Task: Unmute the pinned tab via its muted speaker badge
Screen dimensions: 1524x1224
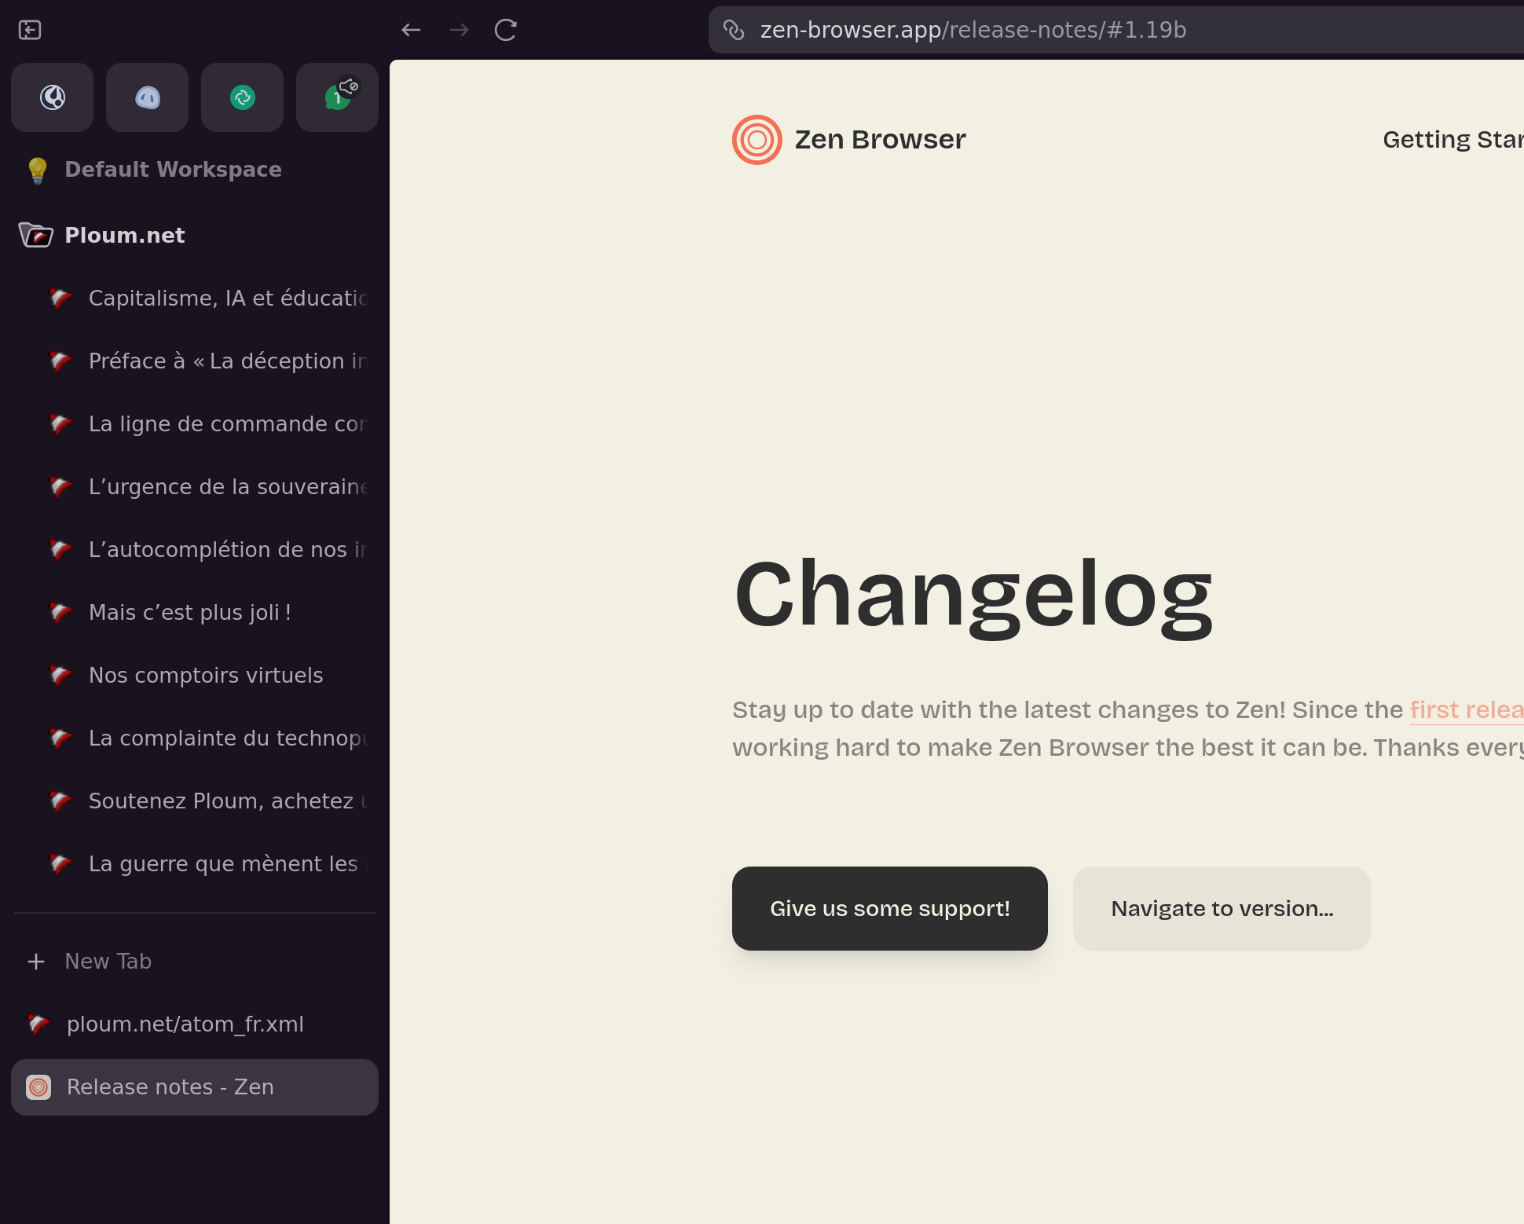Action: tap(350, 86)
